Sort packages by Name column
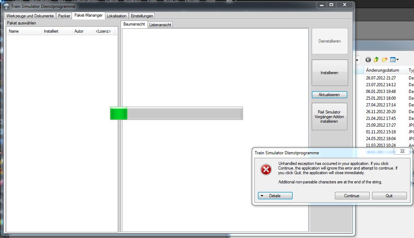Viewport: 414px width, 238px height. click(x=24, y=31)
